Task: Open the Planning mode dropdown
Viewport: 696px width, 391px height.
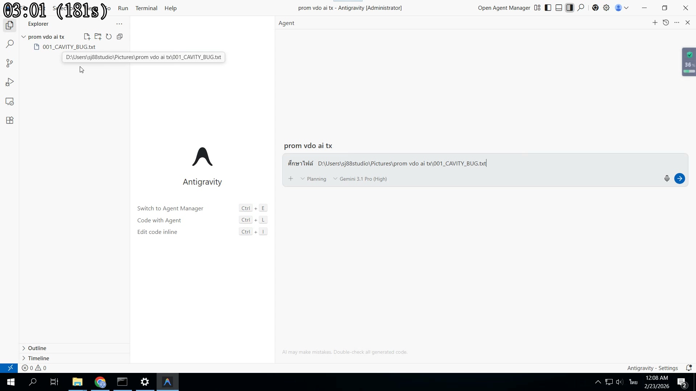Action: click(x=314, y=178)
